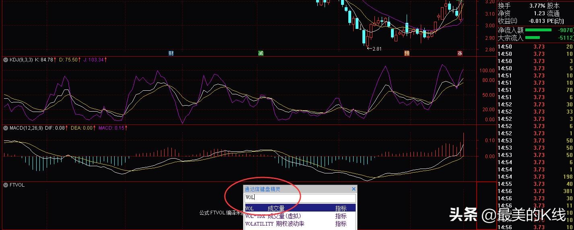Click the -5112 block inflow value
The width and height of the screenshot is (574, 230).
pos(566,38)
